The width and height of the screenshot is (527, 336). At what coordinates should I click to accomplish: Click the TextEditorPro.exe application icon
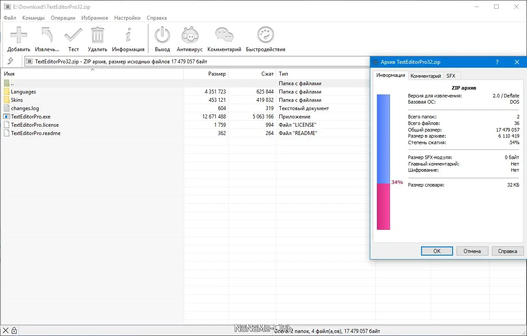(7, 117)
